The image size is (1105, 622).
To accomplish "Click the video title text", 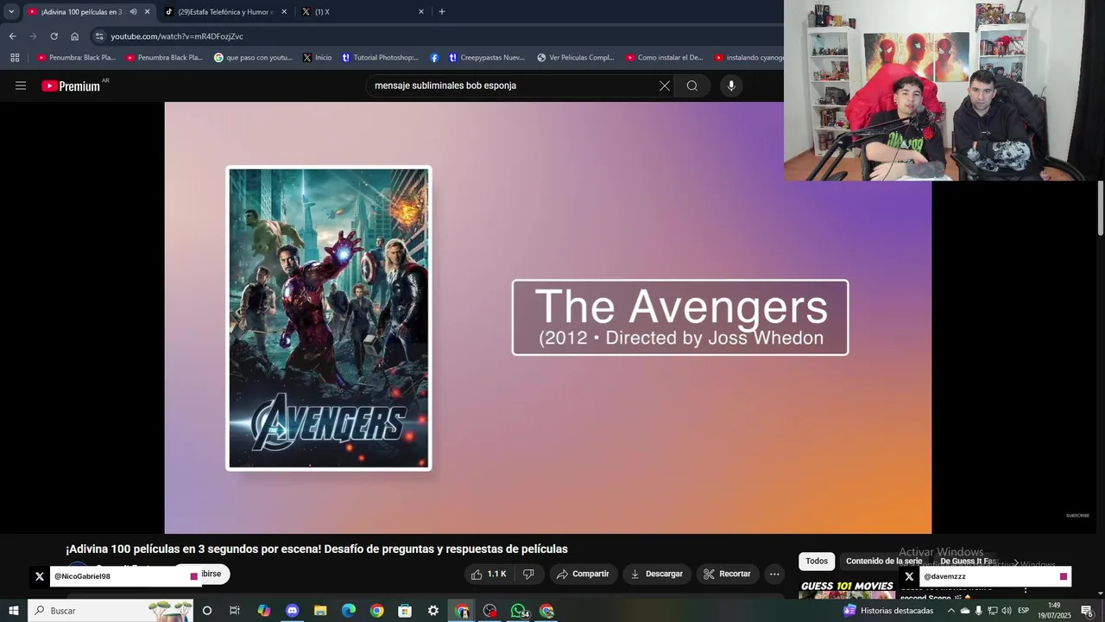I will click(x=317, y=549).
